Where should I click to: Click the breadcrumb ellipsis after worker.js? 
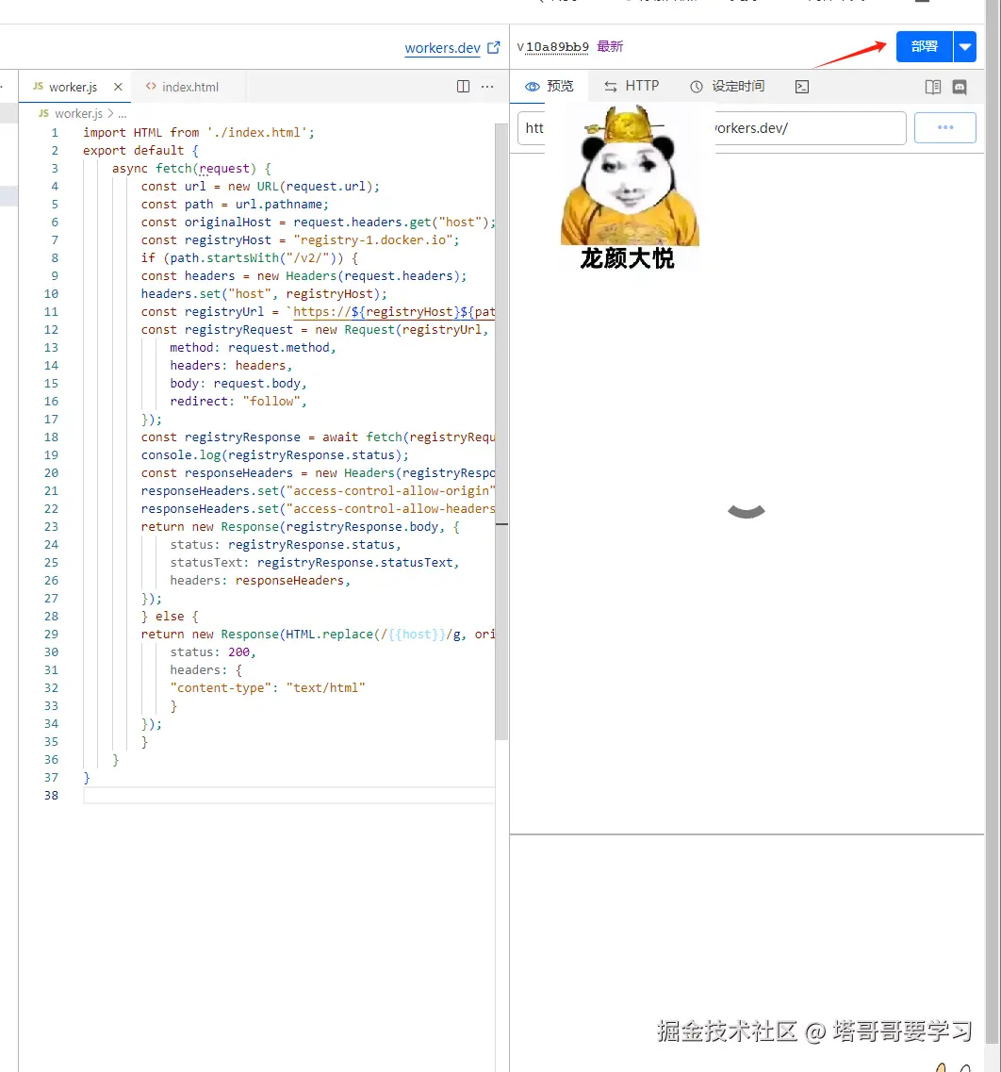click(123, 114)
